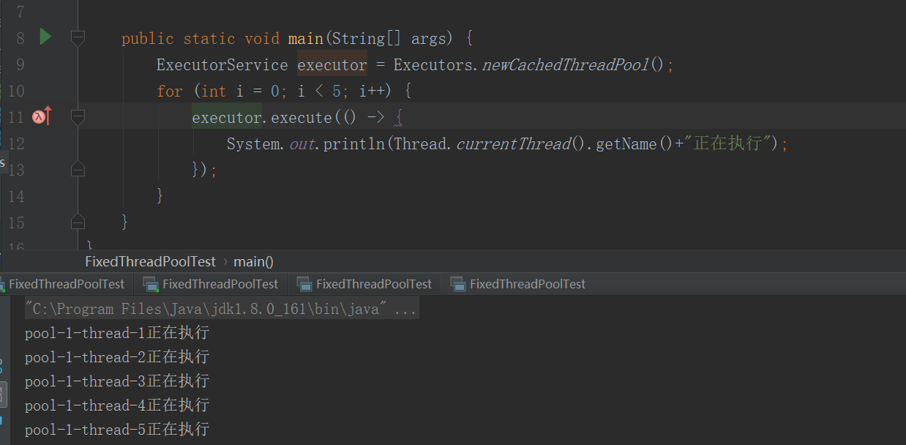Toggle a breakpoint on line number 9
906x445 pixels.
pyautogui.click(x=16, y=65)
